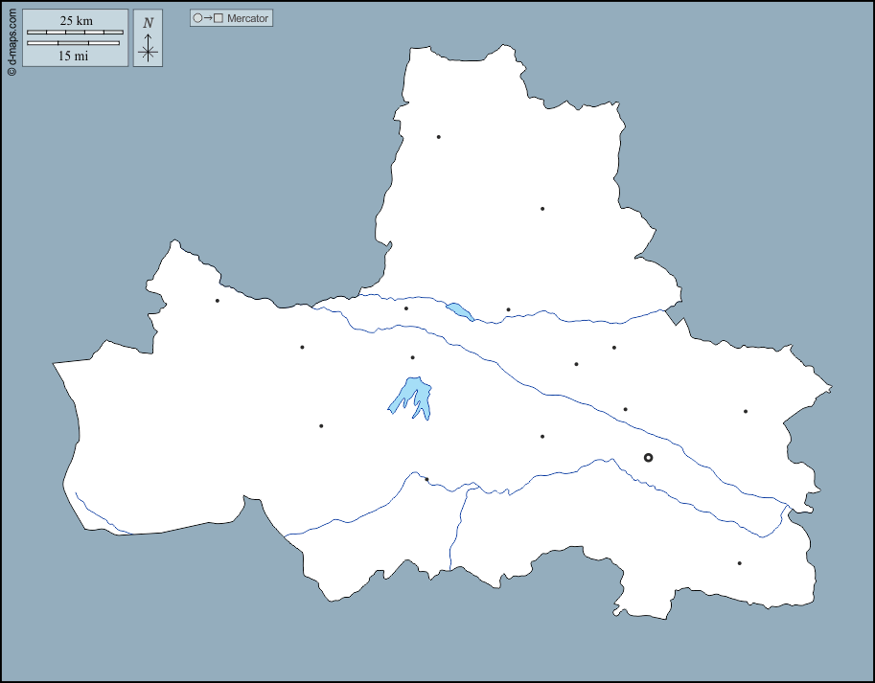Pick the city dot in the southeast corner
Screen dimensions: 875x683
tap(740, 563)
